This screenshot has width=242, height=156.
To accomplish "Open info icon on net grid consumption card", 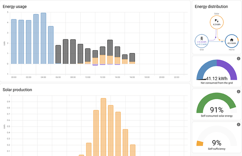I will click(238, 59).
